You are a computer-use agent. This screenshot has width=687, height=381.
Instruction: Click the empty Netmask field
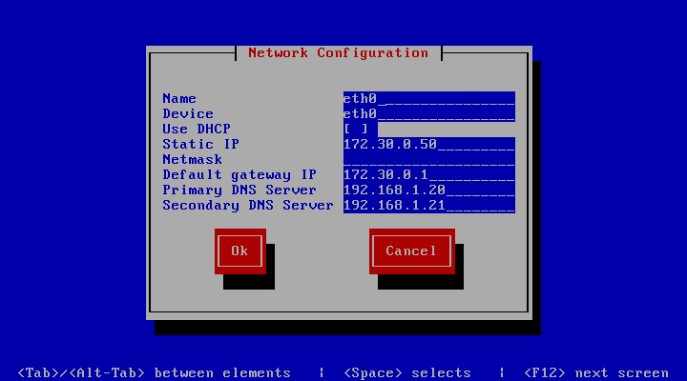[429, 160]
